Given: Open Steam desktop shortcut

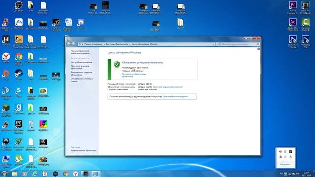Looking at the screenshot, I should point(19,75).
